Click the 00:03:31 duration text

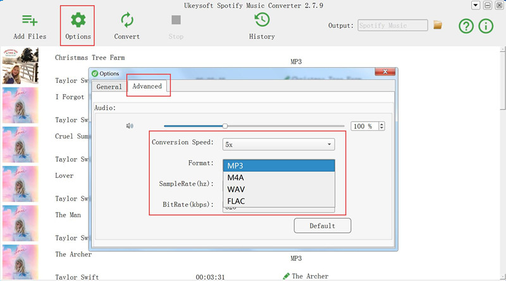(x=210, y=277)
